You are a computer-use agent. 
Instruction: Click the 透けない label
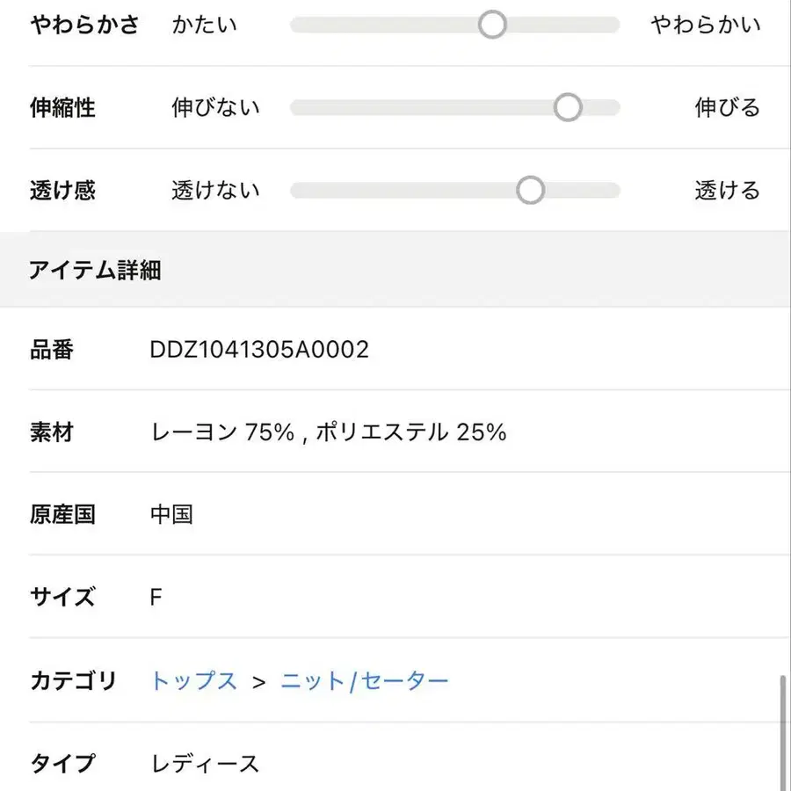pos(216,190)
